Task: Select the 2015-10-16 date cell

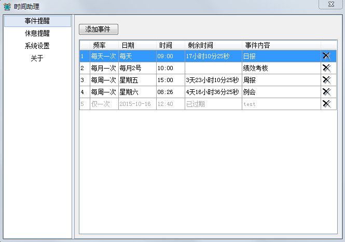Action: tap(137, 104)
